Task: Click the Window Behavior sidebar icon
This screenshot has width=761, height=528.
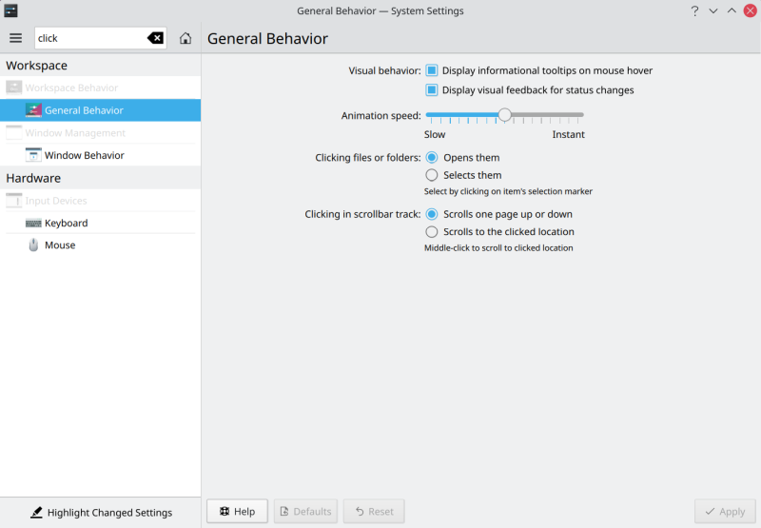Action: click(33, 155)
